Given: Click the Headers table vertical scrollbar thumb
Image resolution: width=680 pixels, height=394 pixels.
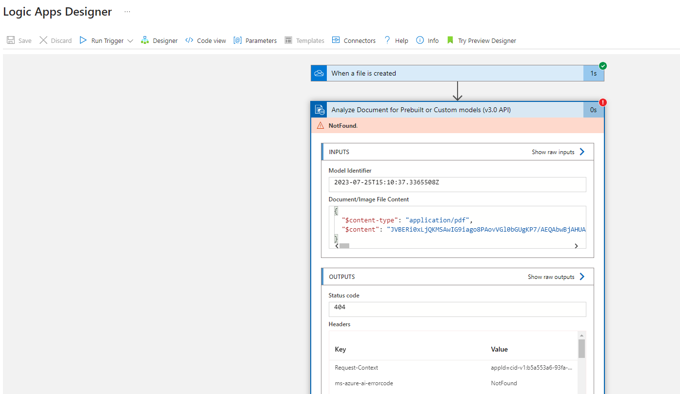Looking at the screenshot, I should [x=581, y=349].
